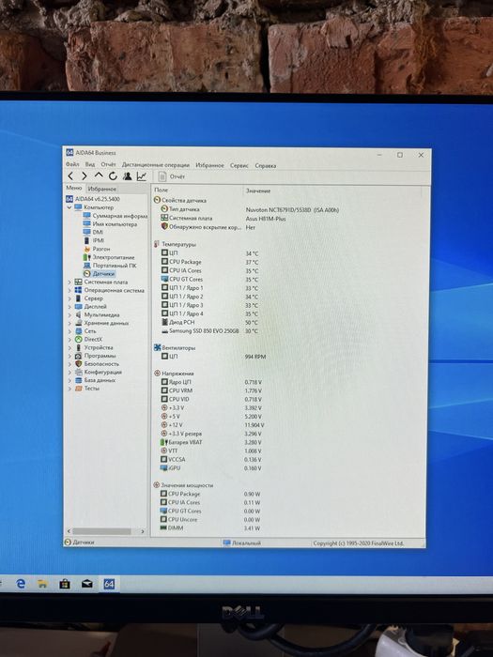493x657 pixels.
Task: Select DMI tree item
Action: (93, 232)
